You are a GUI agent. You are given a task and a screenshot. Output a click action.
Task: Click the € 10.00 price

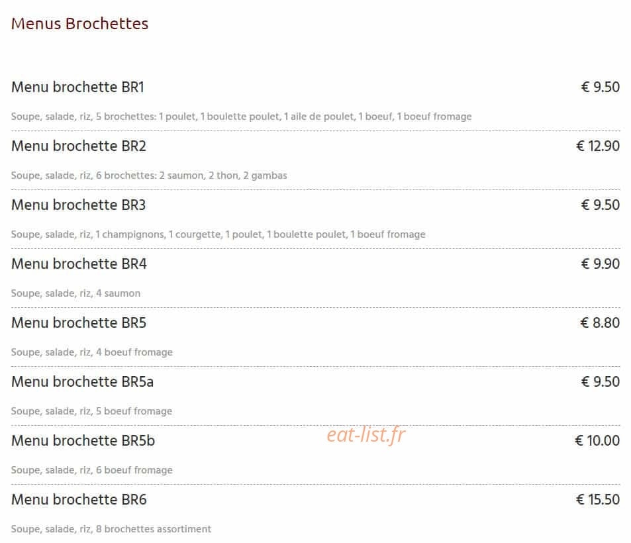tap(597, 440)
